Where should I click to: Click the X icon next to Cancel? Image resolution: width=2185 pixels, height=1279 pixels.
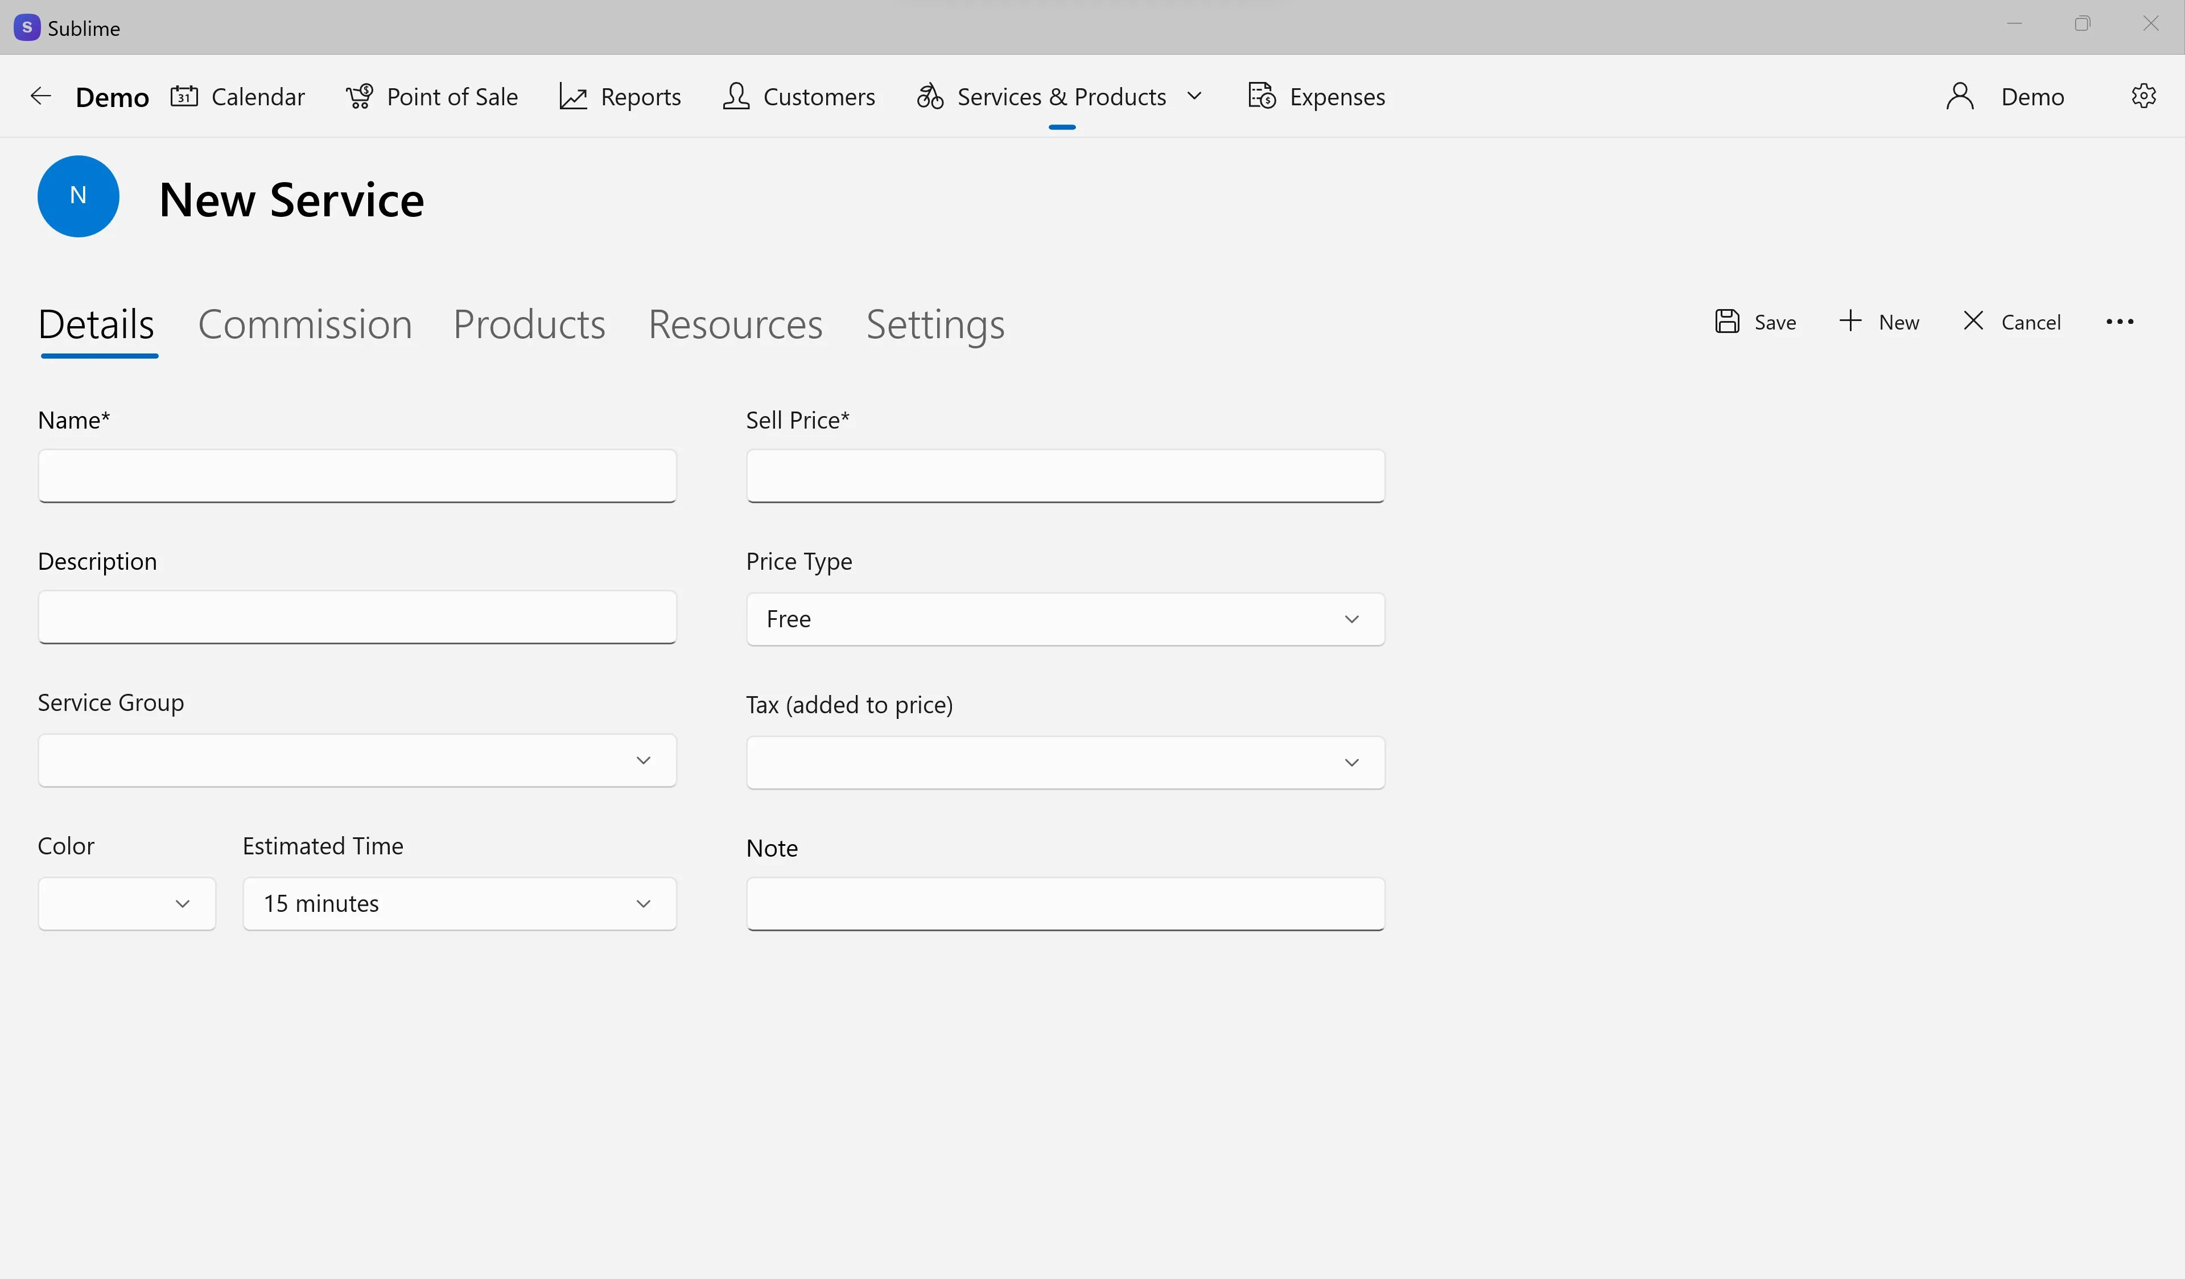point(1973,321)
